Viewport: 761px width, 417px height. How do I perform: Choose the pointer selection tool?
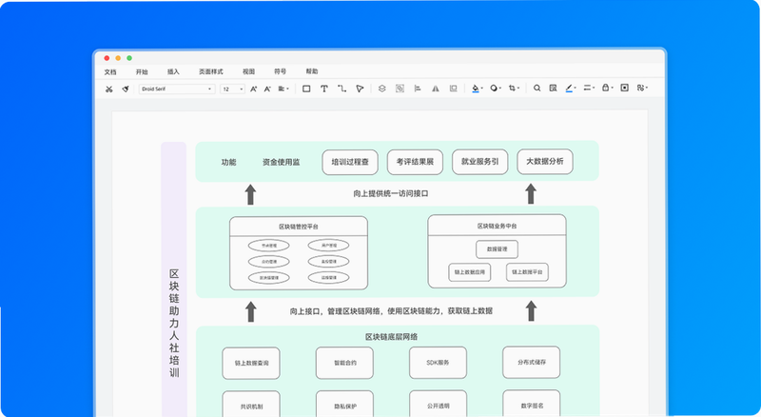[x=360, y=89]
